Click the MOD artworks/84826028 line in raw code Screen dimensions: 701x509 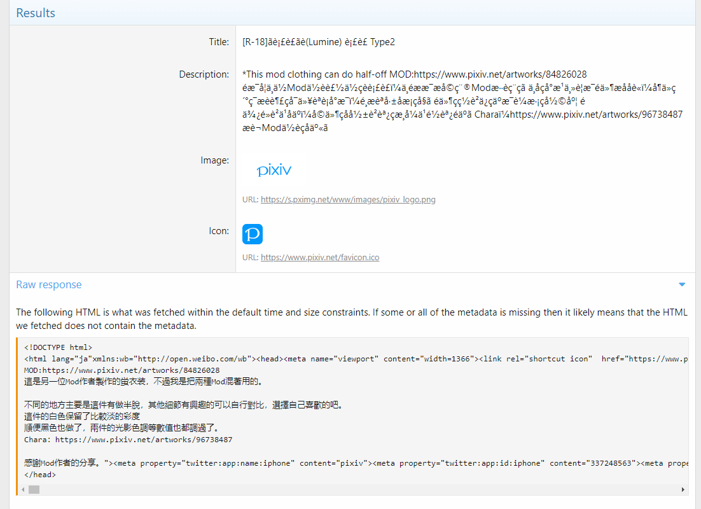(121, 370)
